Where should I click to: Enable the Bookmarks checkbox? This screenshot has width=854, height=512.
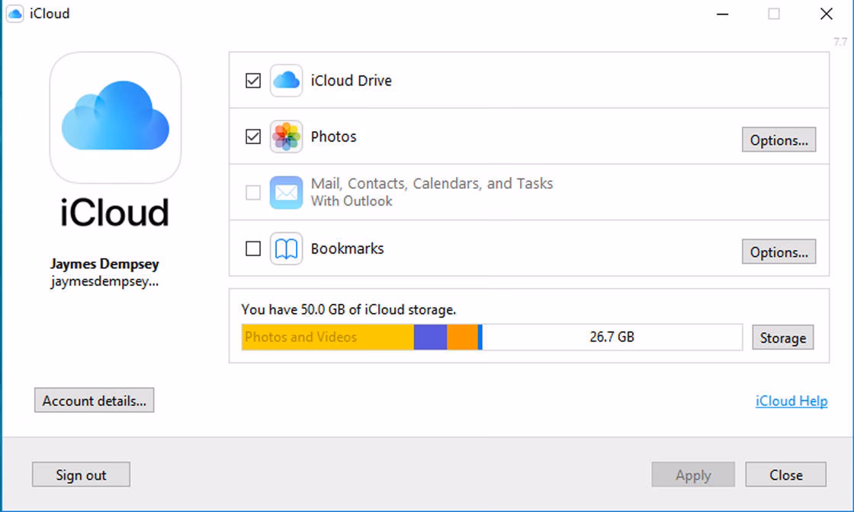[x=253, y=248]
